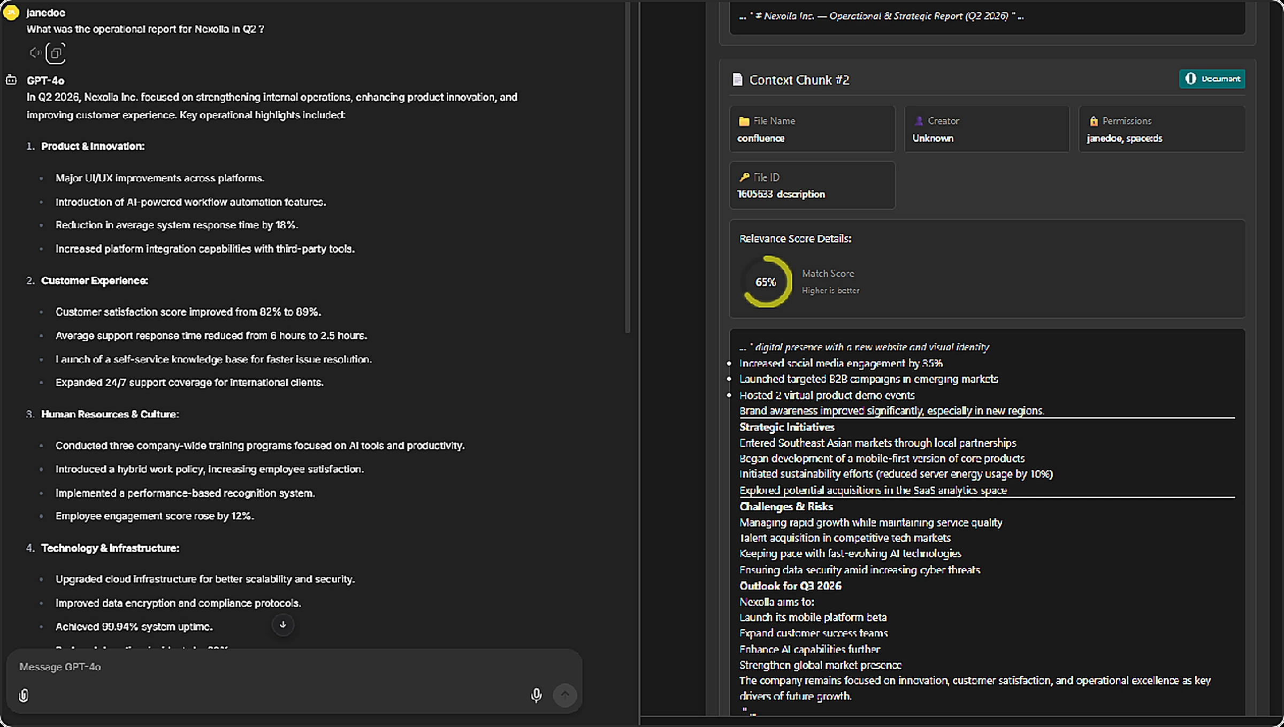
Task: Click the average support response time bullet
Action: [x=211, y=336]
